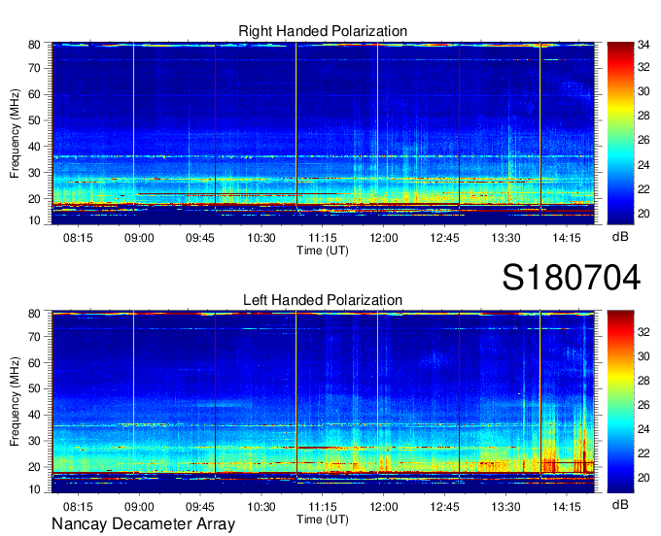Click the 12:00 tick label on upper plot
The width and height of the screenshot is (661, 536).
click(x=384, y=238)
